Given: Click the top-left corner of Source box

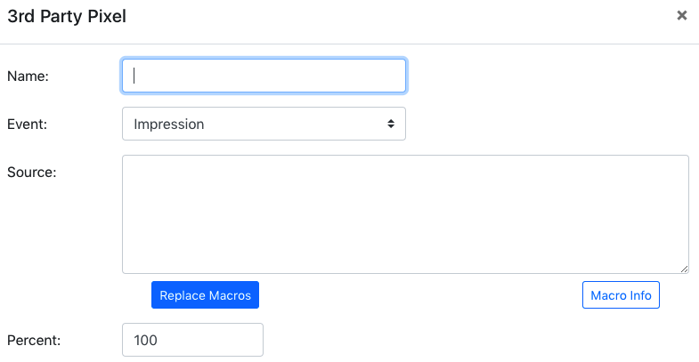Looking at the screenshot, I should [x=126, y=158].
